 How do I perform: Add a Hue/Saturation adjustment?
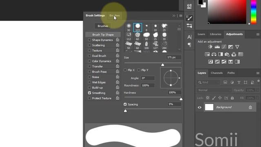tap(207, 54)
